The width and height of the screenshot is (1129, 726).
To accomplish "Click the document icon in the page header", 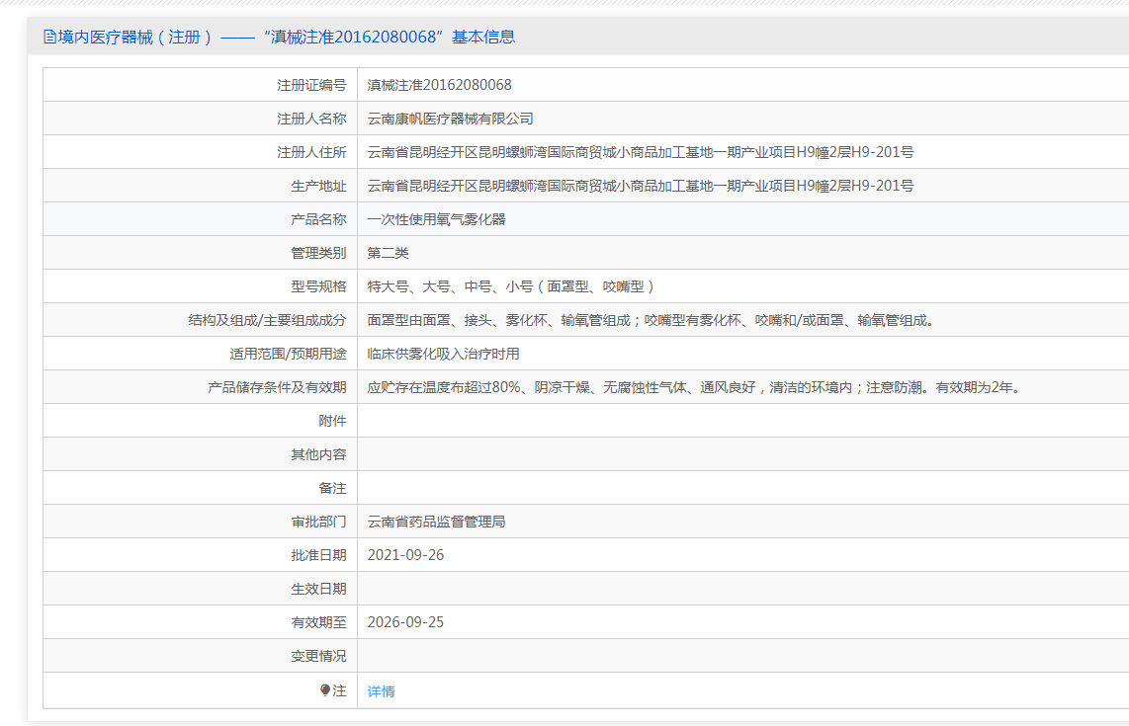I will pyautogui.click(x=49, y=38).
